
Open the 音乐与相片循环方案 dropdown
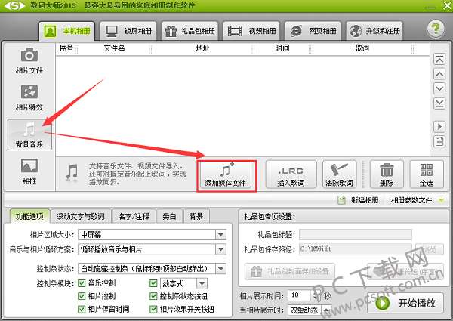(x=220, y=249)
